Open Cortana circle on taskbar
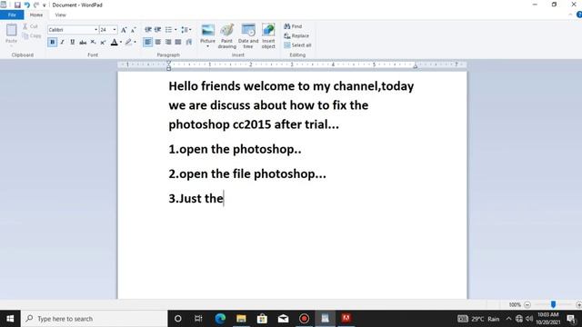 click(178, 319)
